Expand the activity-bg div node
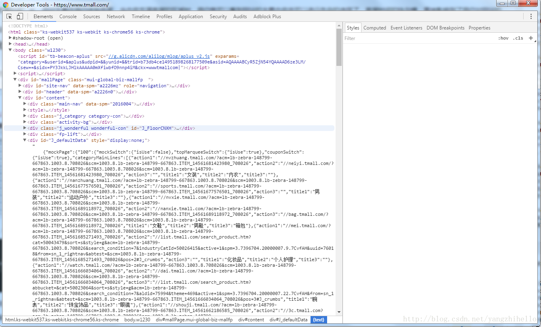Screen dimensions: 541x327 [25, 122]
